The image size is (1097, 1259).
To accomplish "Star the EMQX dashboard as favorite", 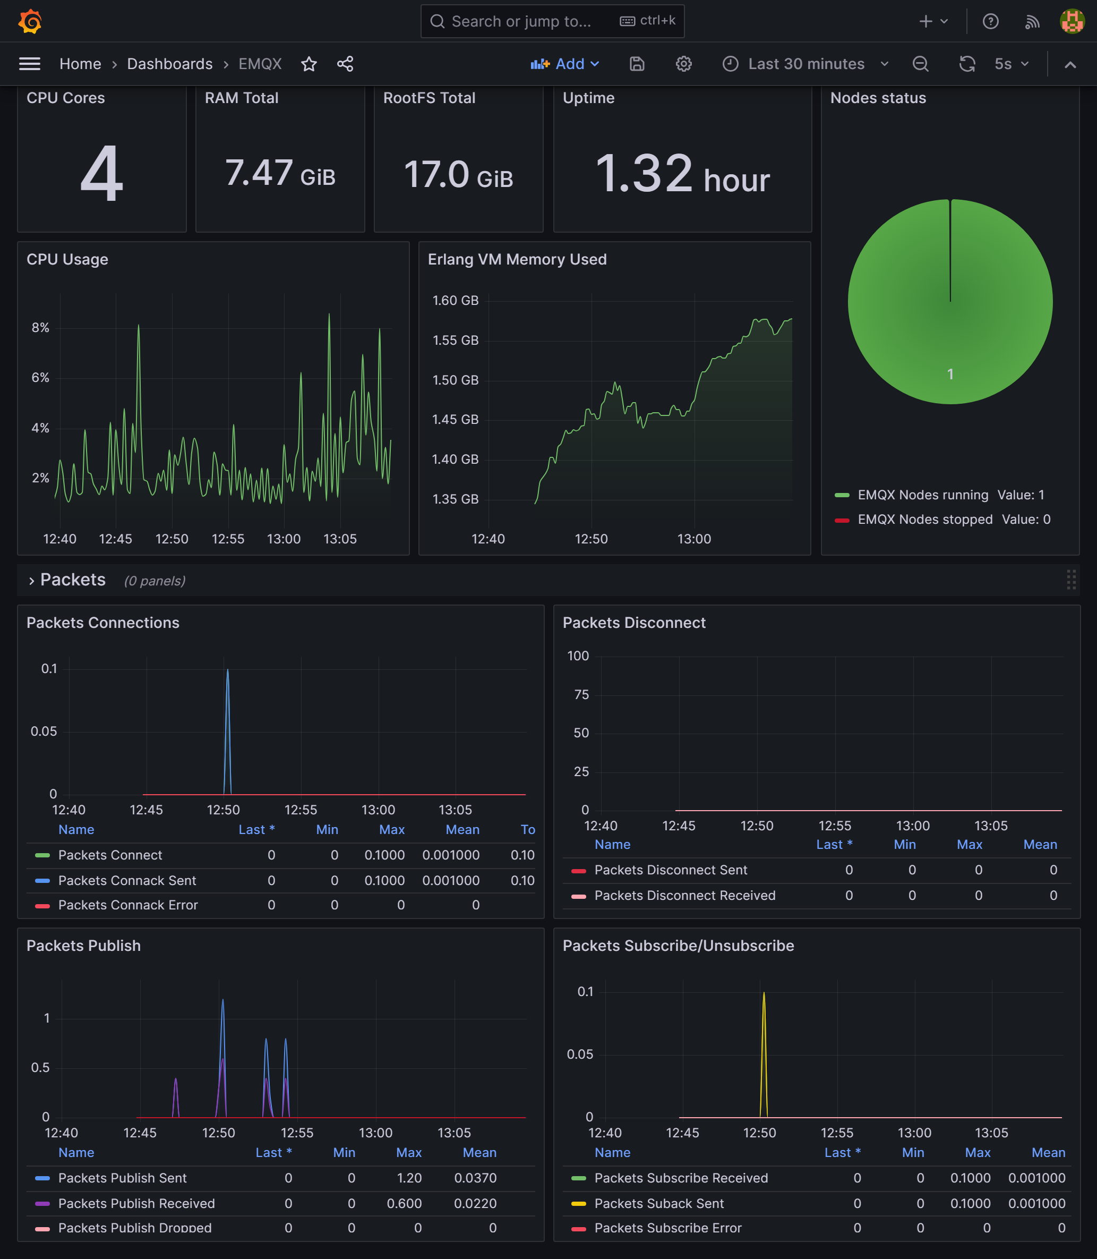I will (309, 64).
